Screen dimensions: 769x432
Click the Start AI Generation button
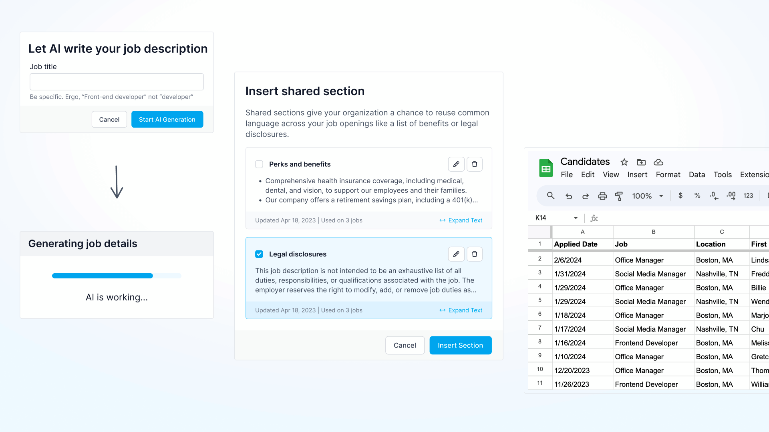click(167, 120)
